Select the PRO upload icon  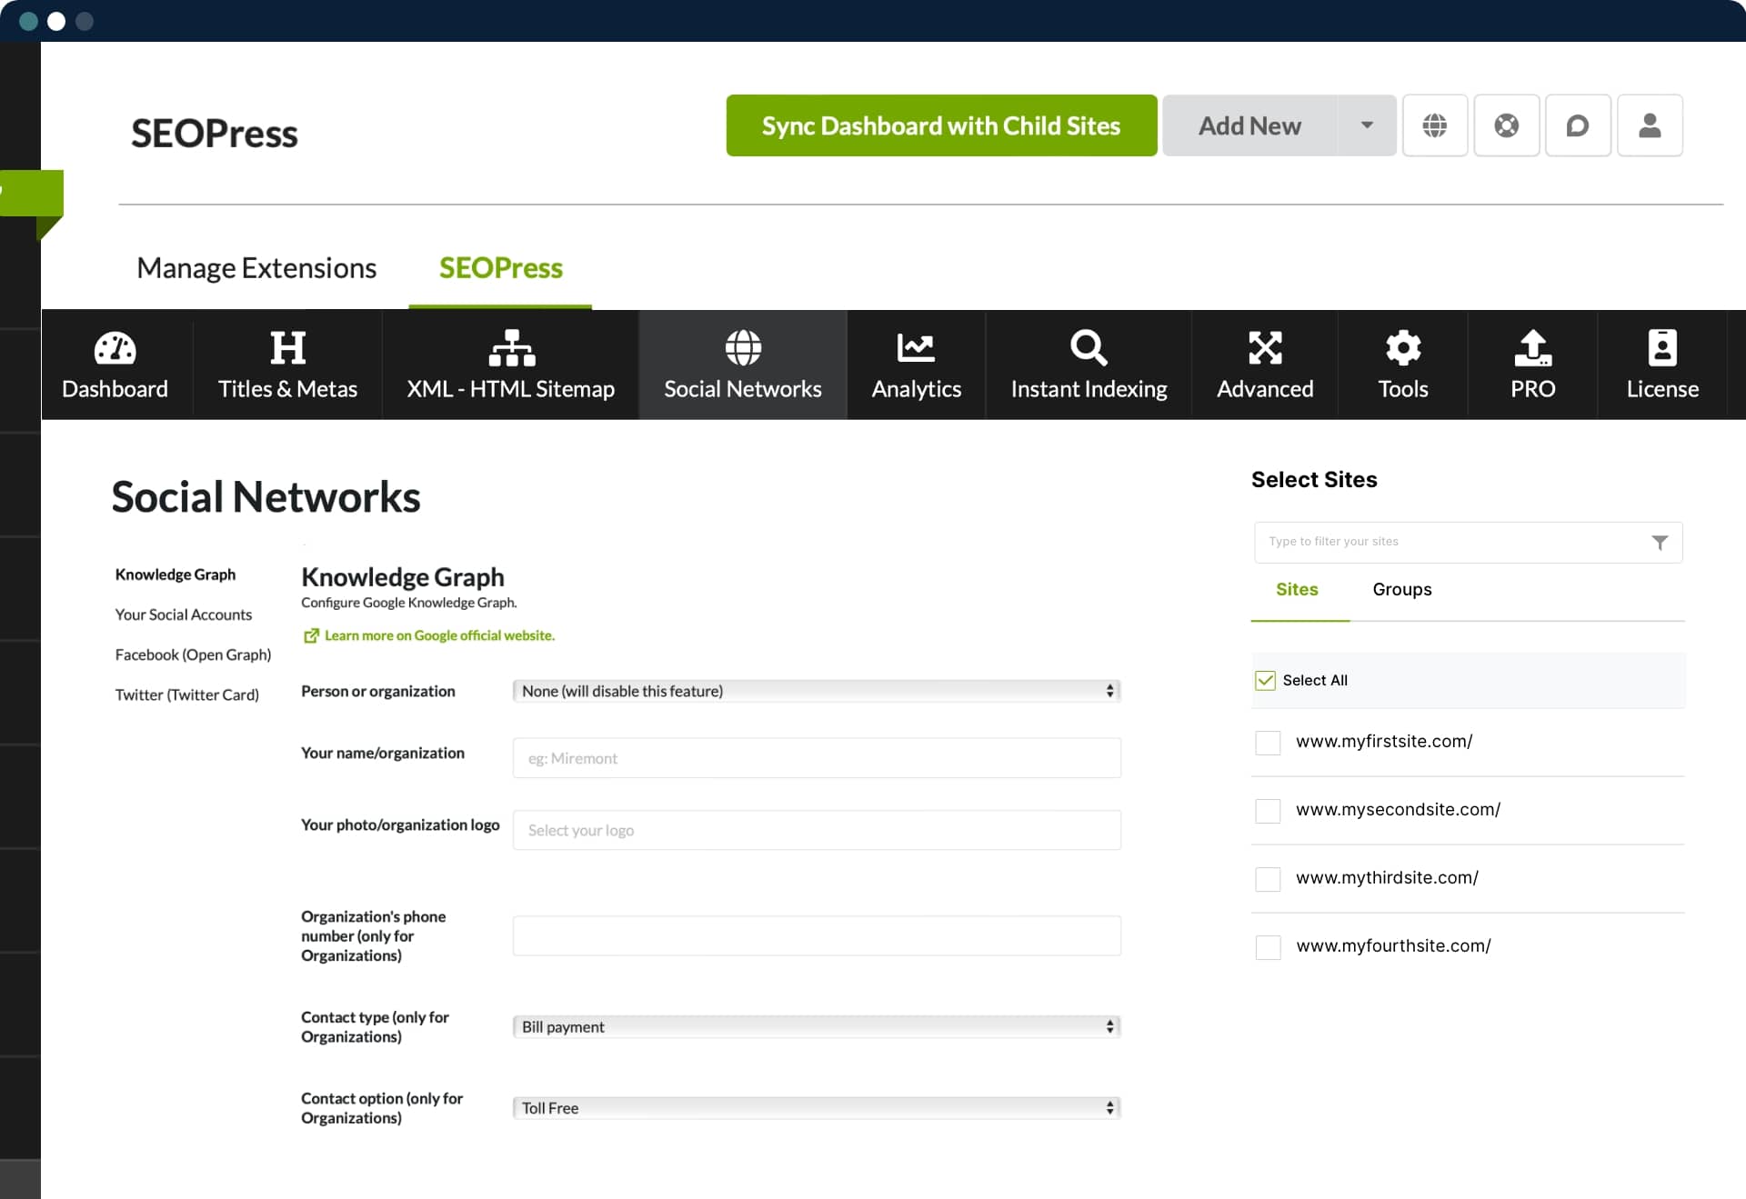(x=1535, y=347)
